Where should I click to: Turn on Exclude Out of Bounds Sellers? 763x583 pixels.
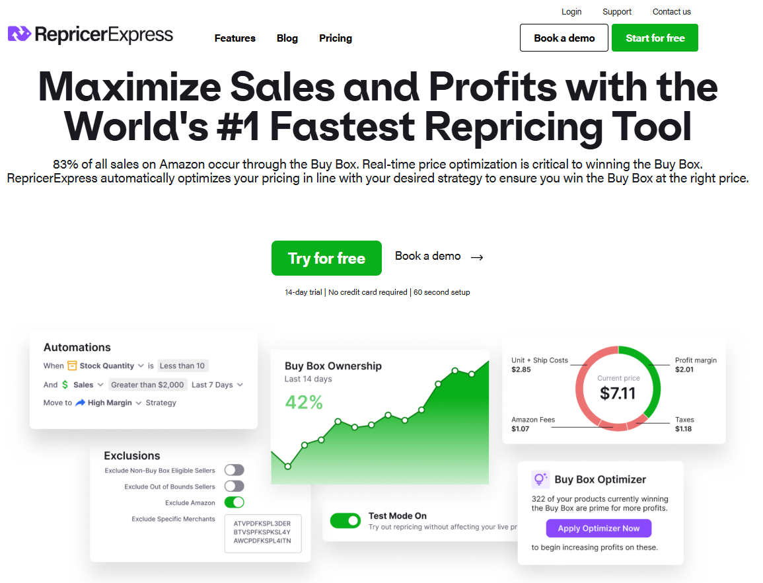click(x=234, y=486)
